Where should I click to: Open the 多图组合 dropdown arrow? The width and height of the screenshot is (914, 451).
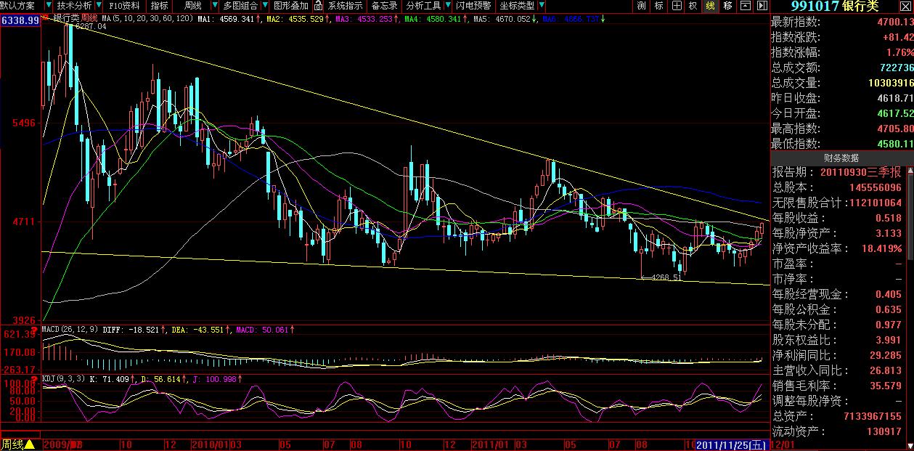click(x=265, y=6)
